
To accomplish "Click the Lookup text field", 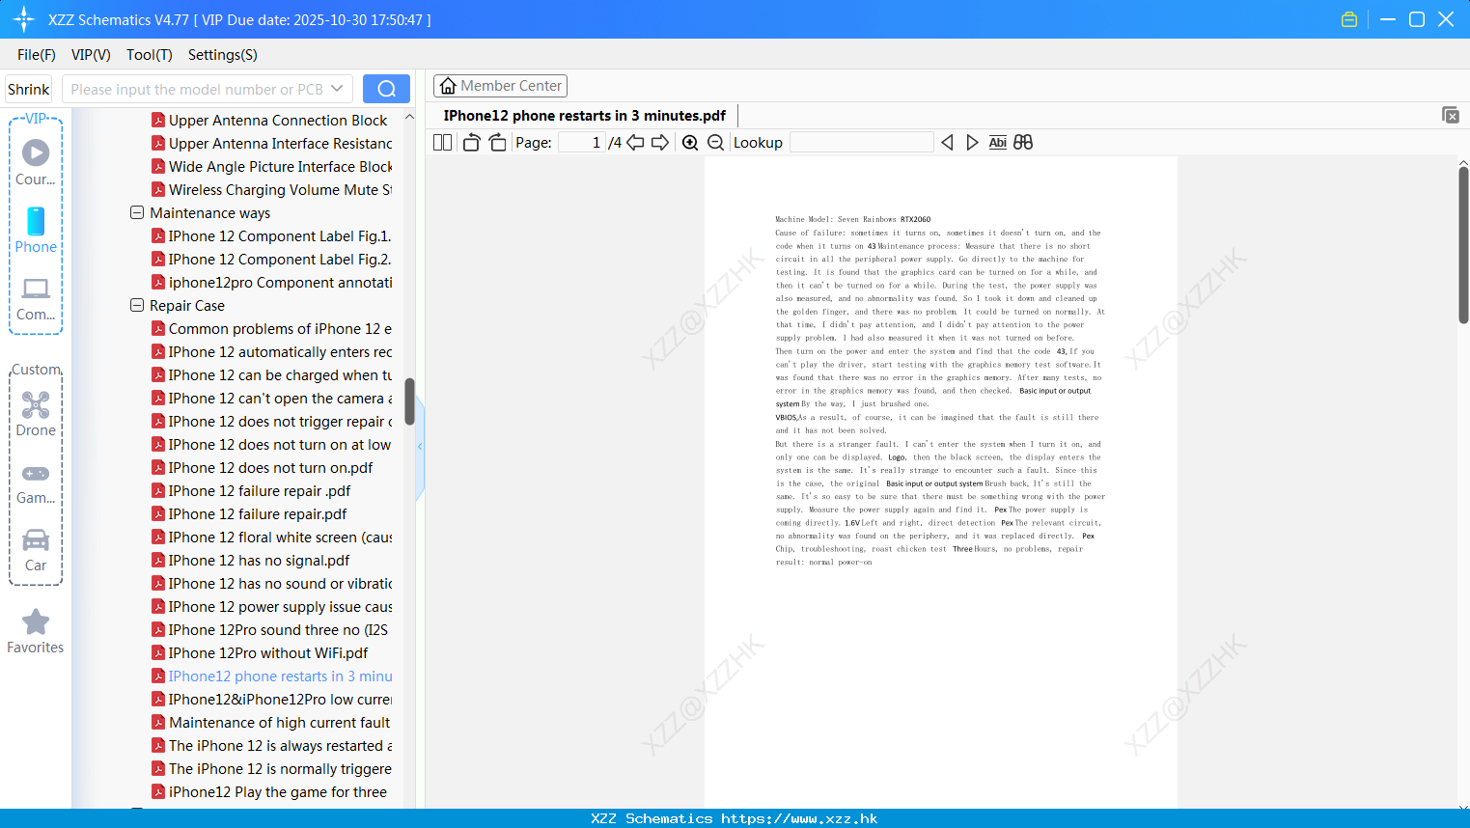I will pos(861,142).
